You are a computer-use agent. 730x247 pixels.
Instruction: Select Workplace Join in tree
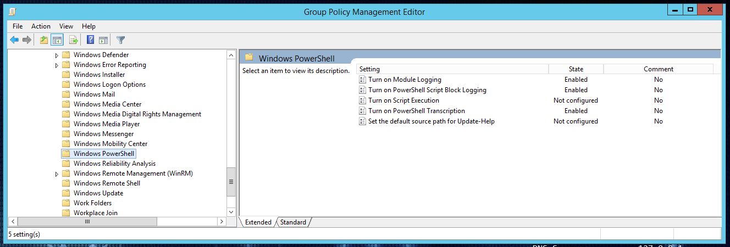pos(96,213)
